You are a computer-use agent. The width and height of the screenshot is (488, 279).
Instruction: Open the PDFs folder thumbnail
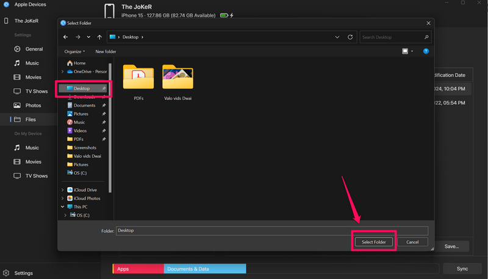(x=138, y=78)
